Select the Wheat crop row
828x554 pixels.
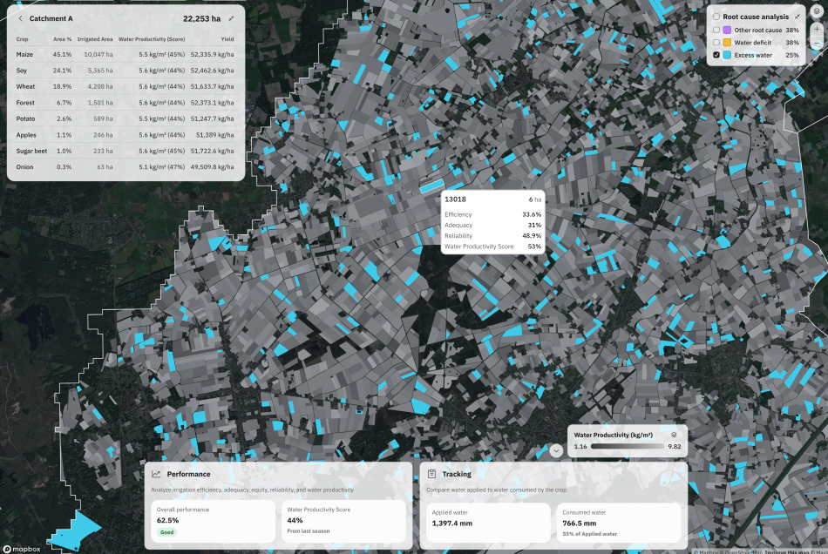pos(126,86)
